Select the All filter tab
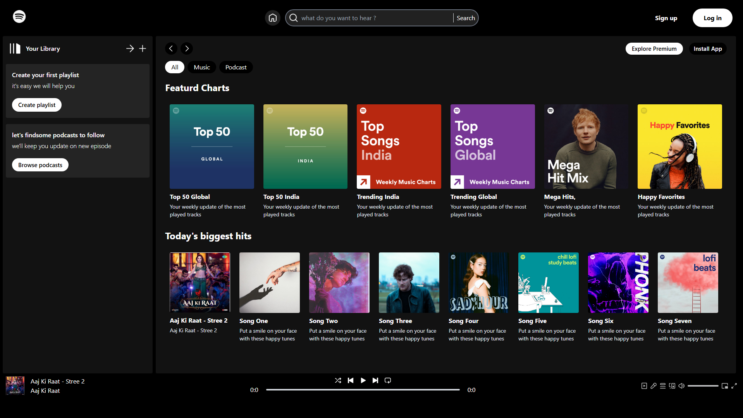This screenshot has height=418, width=743. pos(175,67)
